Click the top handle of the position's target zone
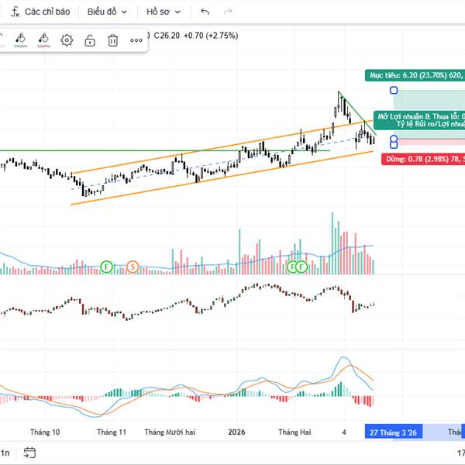The width and height of the screenshot is (465, 465). click(x=394, y=90)
